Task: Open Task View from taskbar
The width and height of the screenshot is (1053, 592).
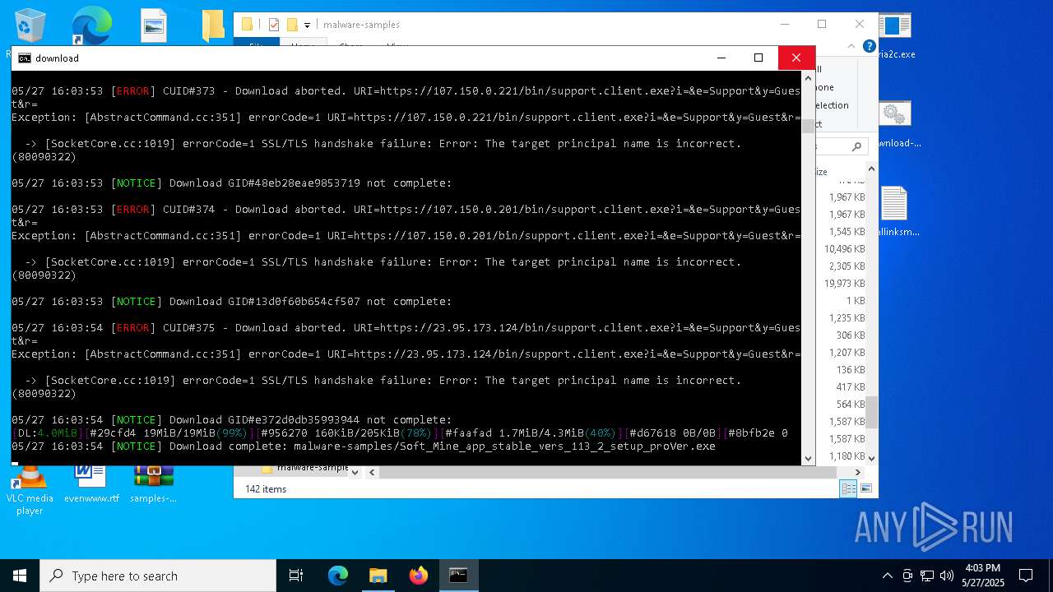Action: 296,576
